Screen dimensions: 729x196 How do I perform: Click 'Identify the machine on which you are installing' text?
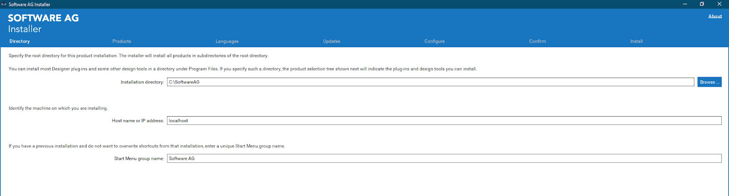(58, 108)
